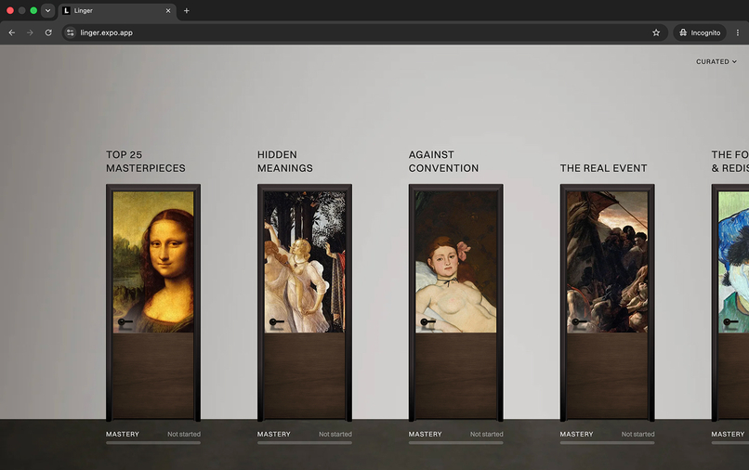Bookmark this page with star icon
This screenshot has width=749, height=470.
point(656,33)
